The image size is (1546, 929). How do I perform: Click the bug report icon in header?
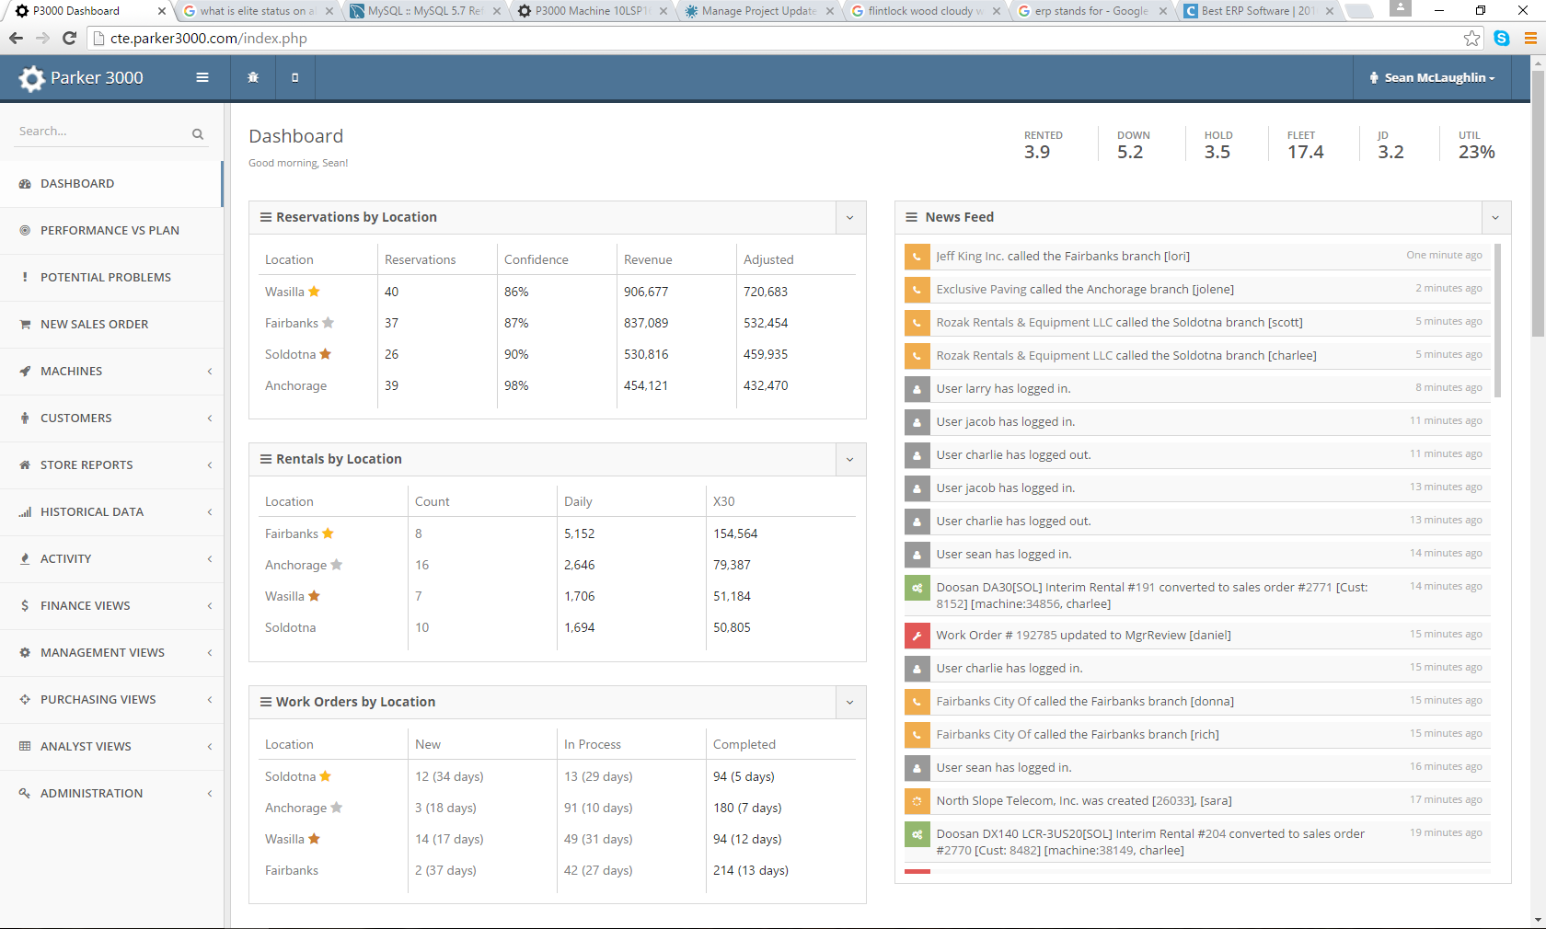pyautogui.click(x=253, y=77)
